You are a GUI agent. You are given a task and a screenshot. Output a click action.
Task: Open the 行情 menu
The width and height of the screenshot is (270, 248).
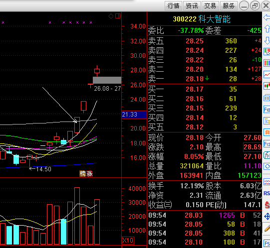[173, 5]
